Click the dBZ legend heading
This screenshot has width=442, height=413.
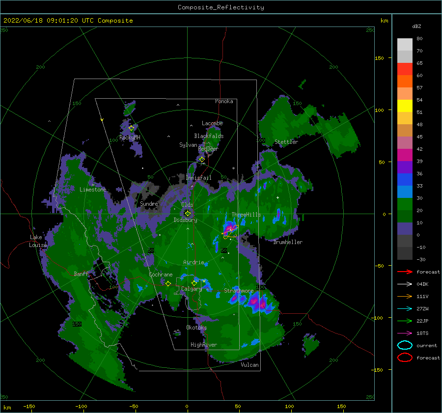click(x=416, y=26)
